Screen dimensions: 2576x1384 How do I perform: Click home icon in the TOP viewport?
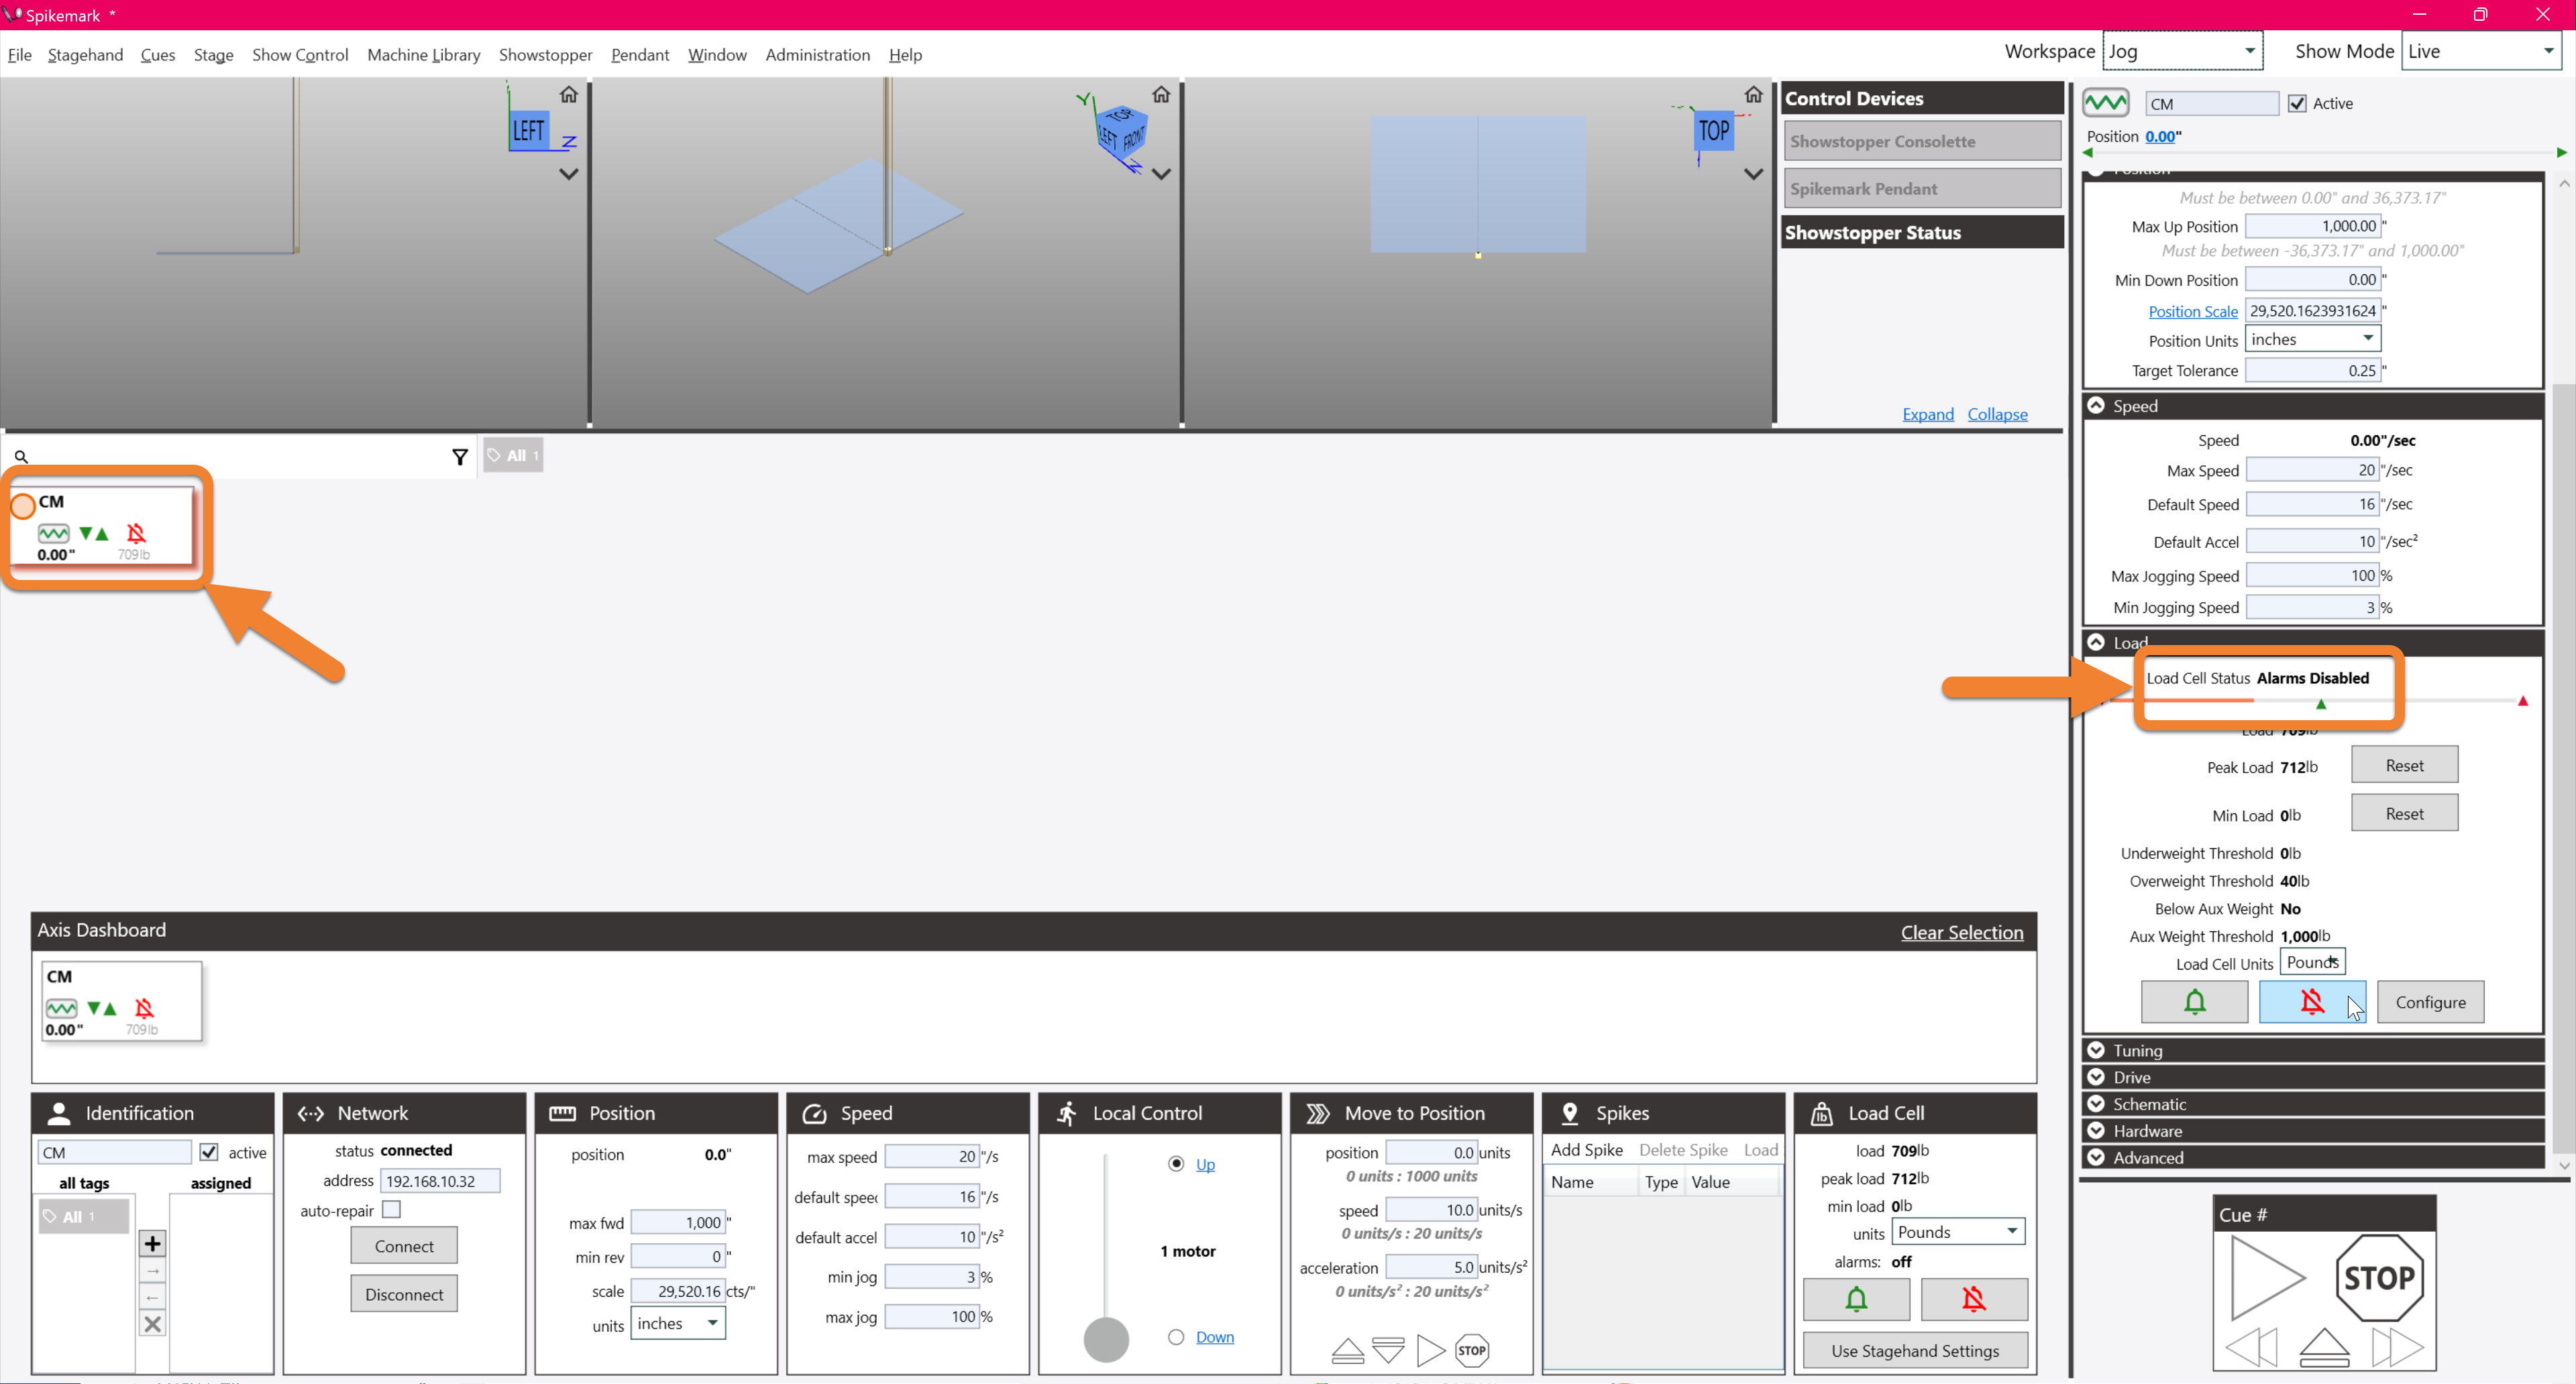pos(1753,95)
